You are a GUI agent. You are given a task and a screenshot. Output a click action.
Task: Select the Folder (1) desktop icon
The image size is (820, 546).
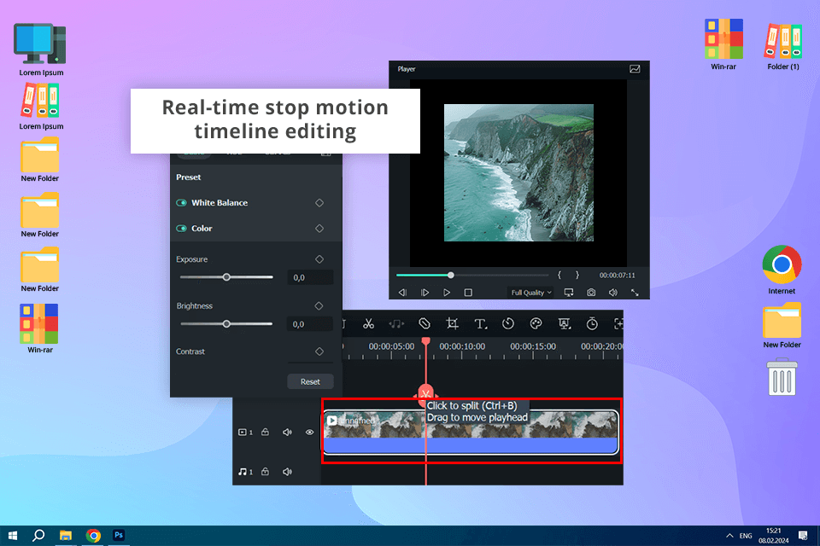coord(783,46)
